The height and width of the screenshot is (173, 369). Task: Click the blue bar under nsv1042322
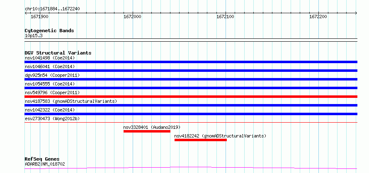tap(191, 114)
